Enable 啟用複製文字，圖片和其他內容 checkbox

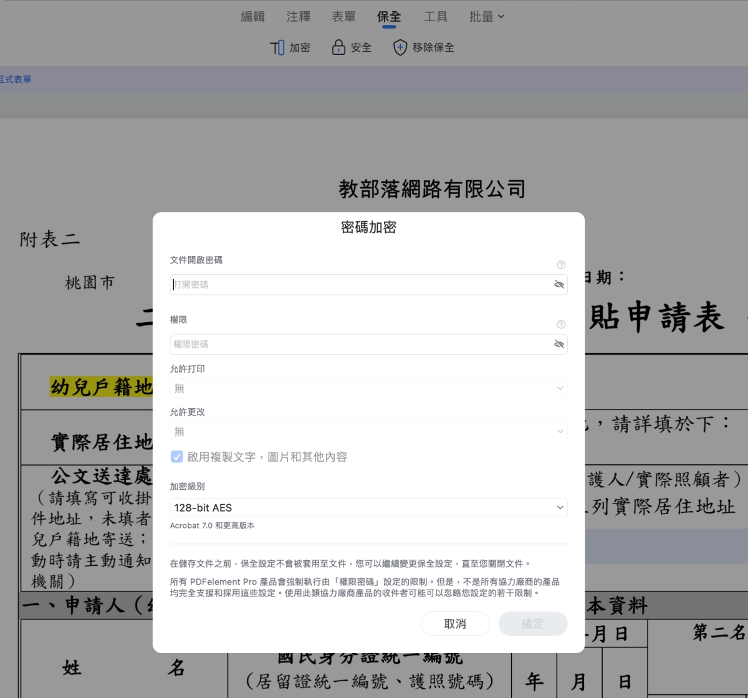click(x=177, y=457)
